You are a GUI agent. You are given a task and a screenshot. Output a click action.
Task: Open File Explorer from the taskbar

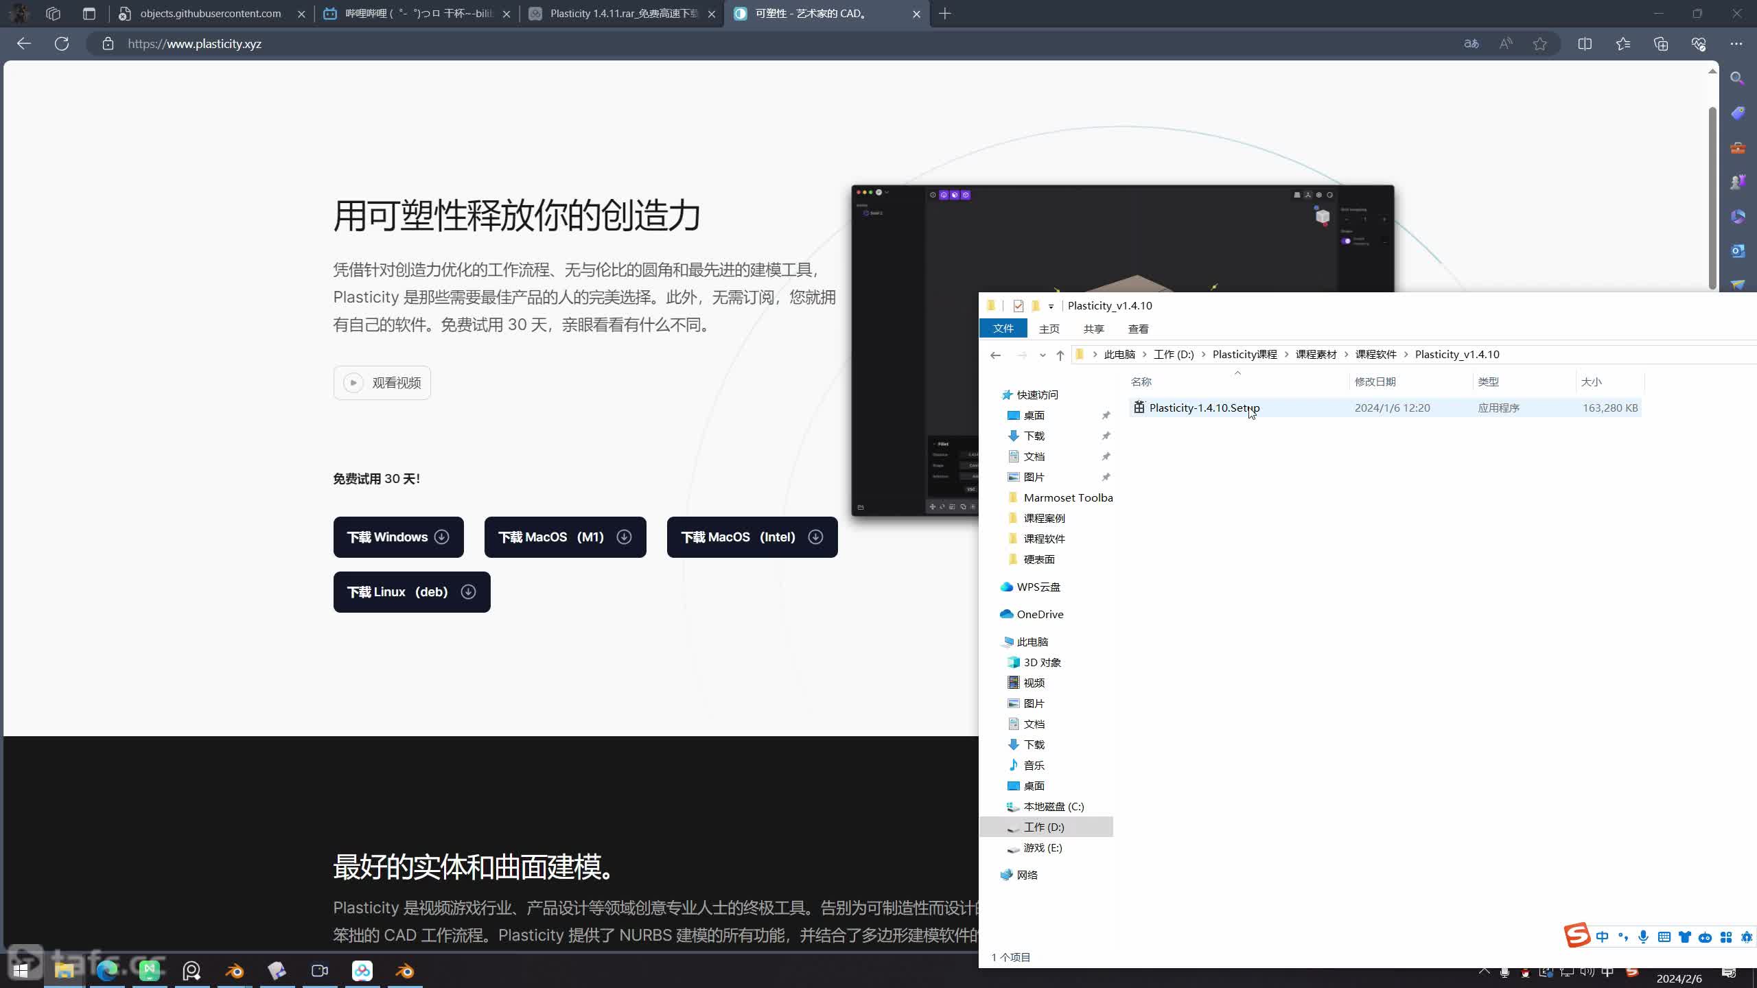(65, 971)
